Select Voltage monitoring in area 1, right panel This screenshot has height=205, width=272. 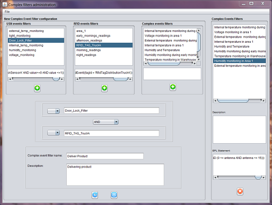point(239,32)
